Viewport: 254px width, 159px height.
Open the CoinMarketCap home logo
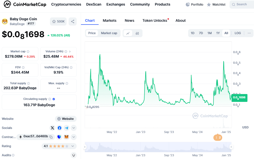tap(25, 4)
